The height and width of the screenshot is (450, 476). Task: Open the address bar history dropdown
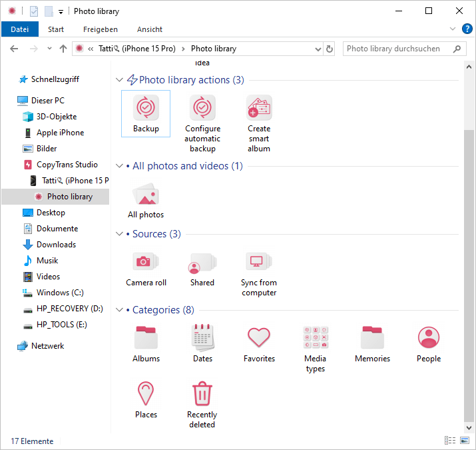pyautogui.click(x=316, y=49)
